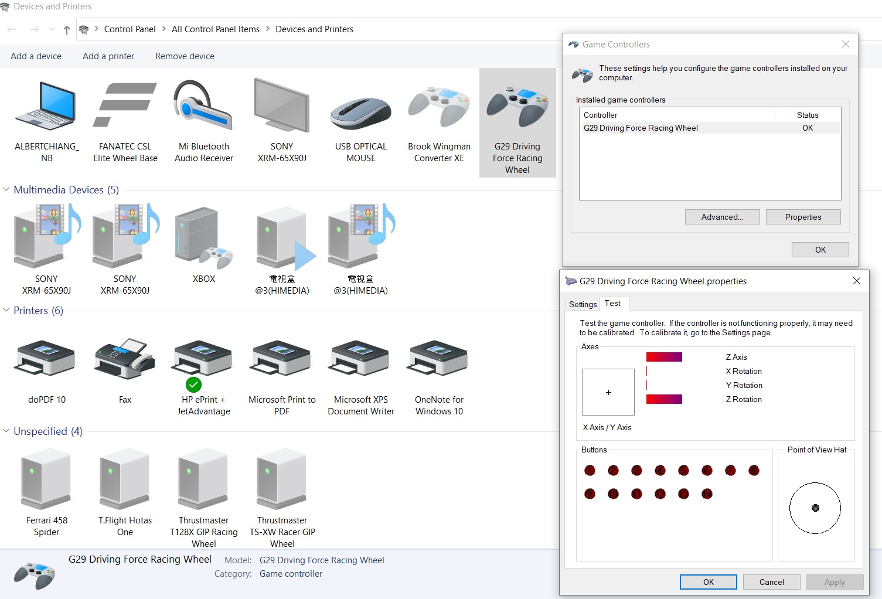
Task: Close the G29 properties dialog
Action: [x=856, y=281]
